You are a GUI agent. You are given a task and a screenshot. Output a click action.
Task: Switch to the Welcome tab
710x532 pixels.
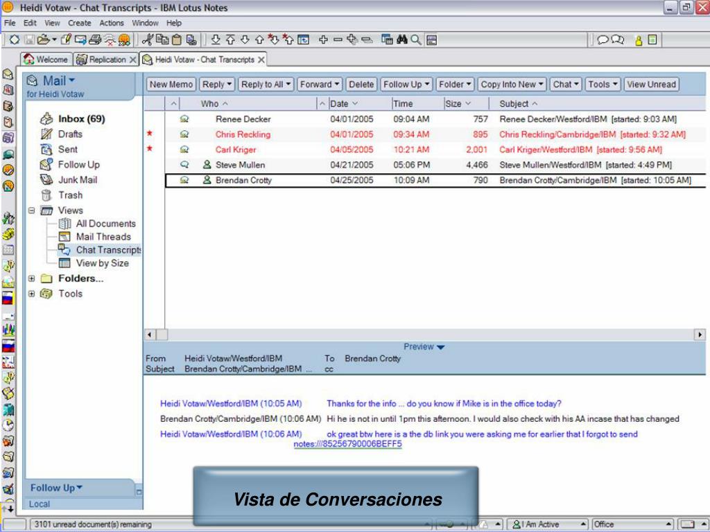[x=46, y=60]
